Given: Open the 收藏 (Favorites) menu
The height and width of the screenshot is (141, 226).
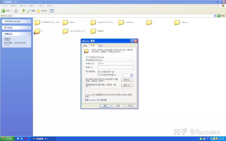Looking at the screenshot, I should 32,6.
